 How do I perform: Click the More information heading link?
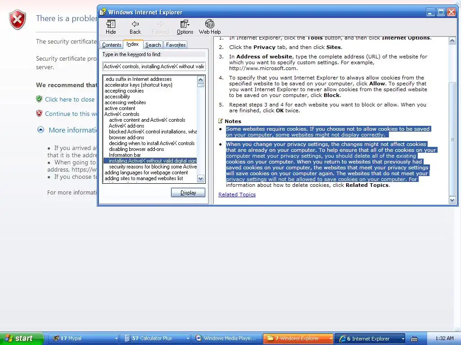(72, 130)
